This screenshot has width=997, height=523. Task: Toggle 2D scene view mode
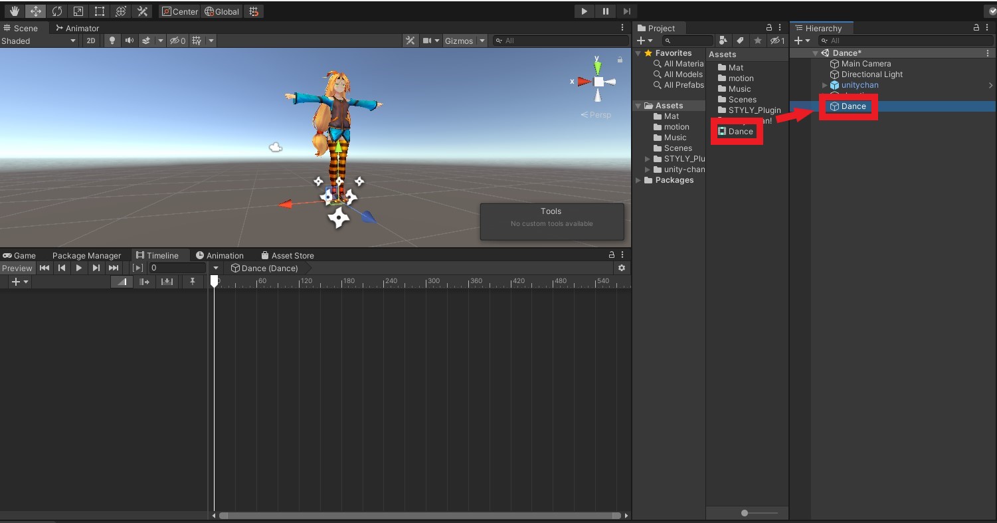(x=91, y=41)
